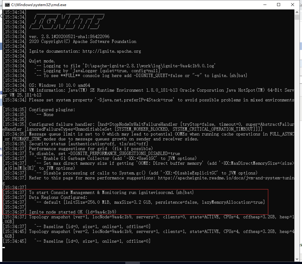302x264 pixels.
Task: Click the Baseline line timestamped 15:34:37
Action: pos(92,227)
